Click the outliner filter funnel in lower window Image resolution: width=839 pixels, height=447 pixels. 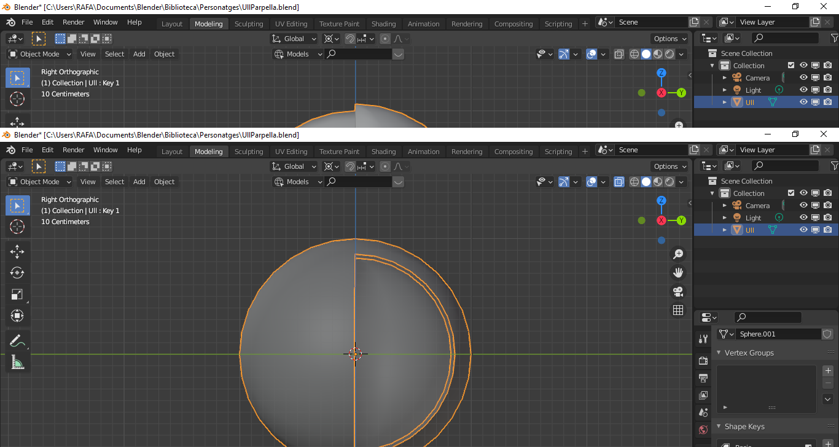(834, 166)
